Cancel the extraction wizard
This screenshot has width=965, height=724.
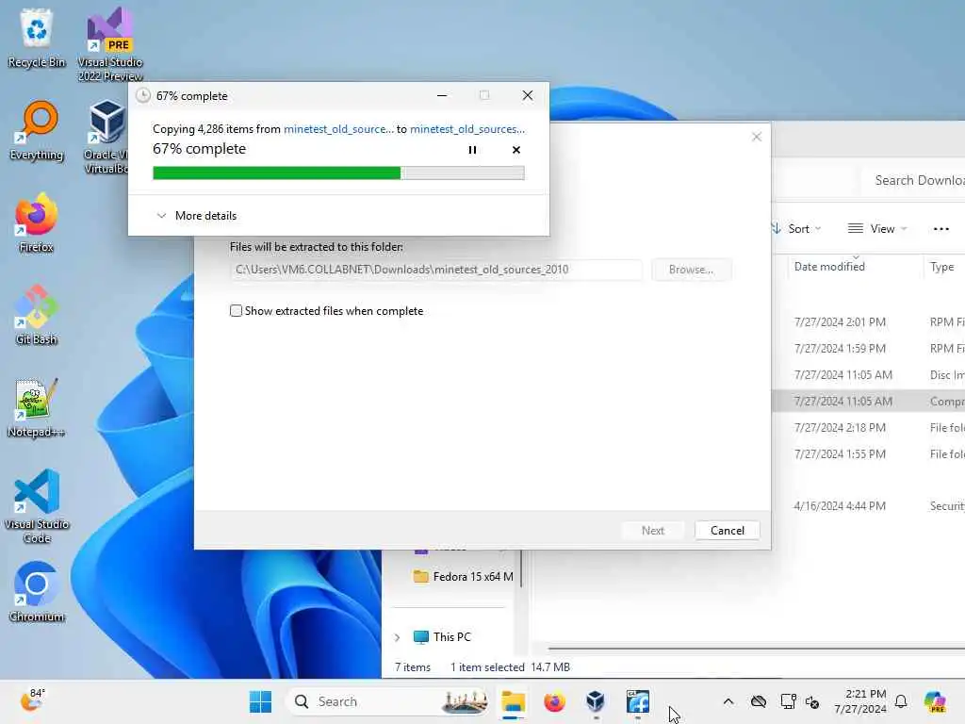click(727, 531)
